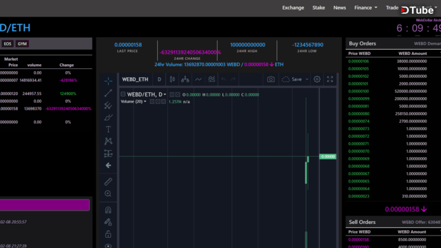The image size is (441, 248).
Task: Expand the Save dropdown arrow
Action: pos(307,80)
